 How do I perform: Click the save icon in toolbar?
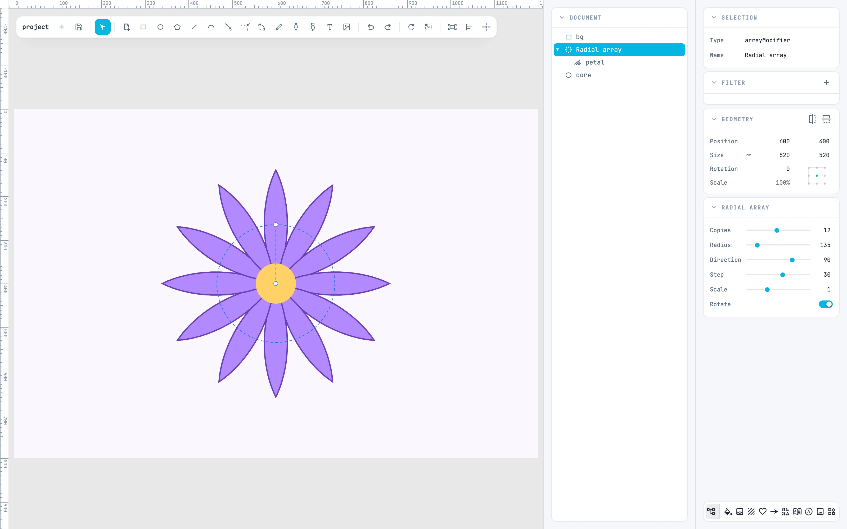79,27
